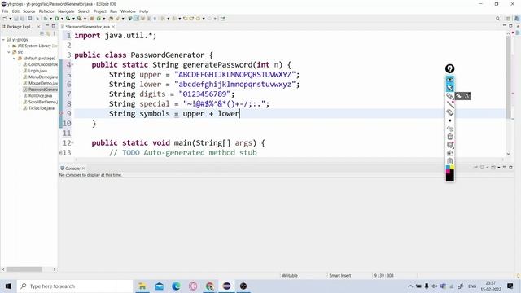Screen dimensions: 521x293
Task: Toggle the eye visibility in annotation palette
Action: [x=449, y=80]
